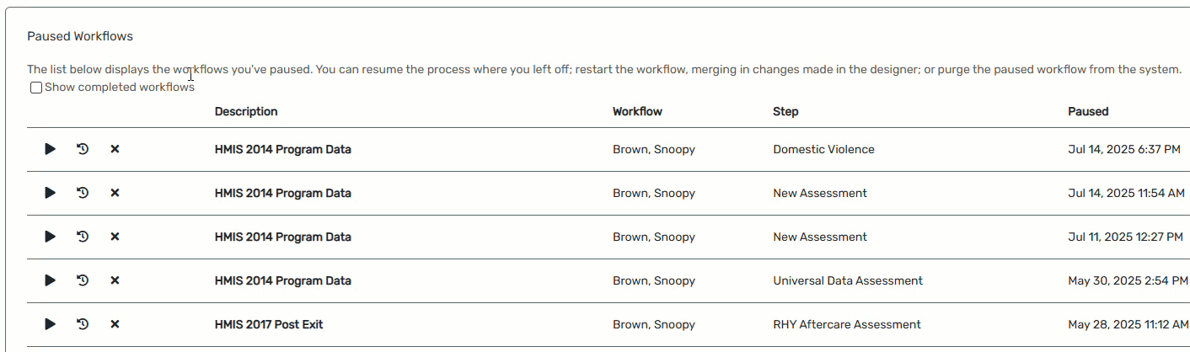Resume the HMIS 2017 Post Exit workflow
The width and height of the screenshot is (1190, 352).
coord(50,324)
